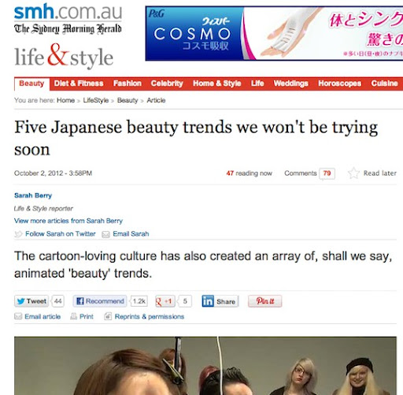Click the P&G Cosmo banner advertisement
This screenshot has height=395, width=403.
[x=274, y=33]
